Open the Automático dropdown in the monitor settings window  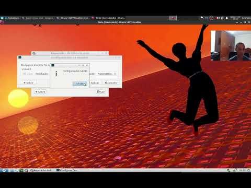(107, 74)
